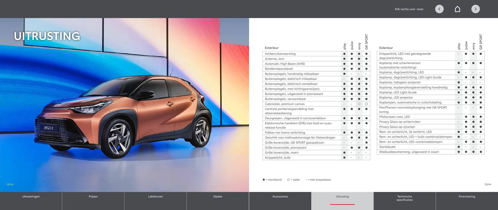
Task: Click the '= optie' legend entry
Action: point(293,180)
